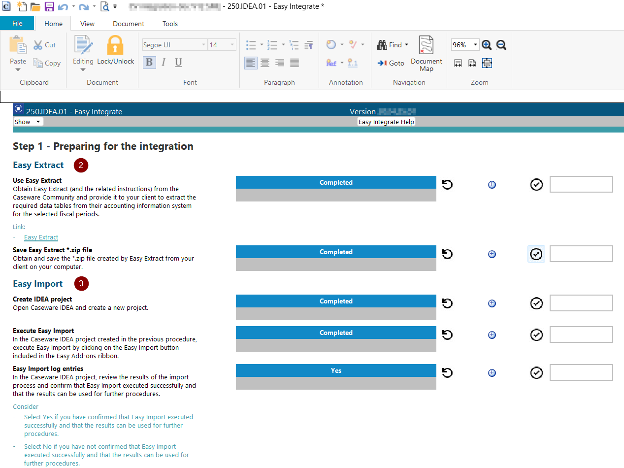Image resolution: width=624 pixels, height=468 pixels.
Task: Click the Editing mode icon
Action: [x=83, y=45]
